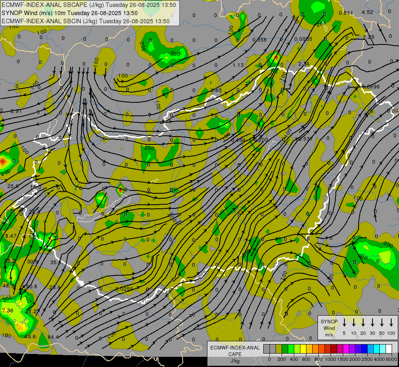Click the 2500 tick label on CAPE scale
Viewport: 399px width, 367px height.
(x=367, y=359)
